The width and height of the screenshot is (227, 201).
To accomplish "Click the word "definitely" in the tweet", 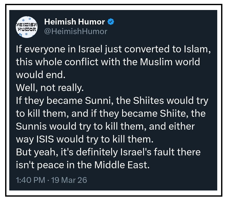I will [x=94, y=153].
